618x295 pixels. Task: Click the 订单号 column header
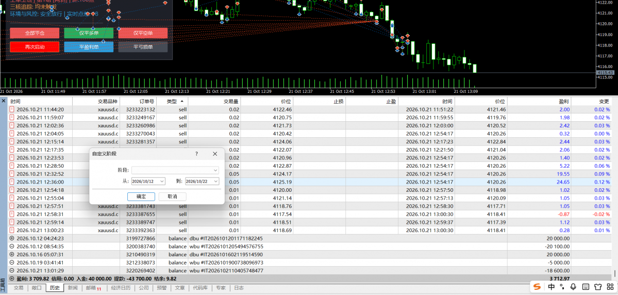[x=138, y=102]
